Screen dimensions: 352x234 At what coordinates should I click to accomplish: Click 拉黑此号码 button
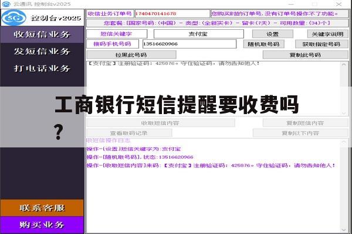pyautogui.click(x=131, y=55)
